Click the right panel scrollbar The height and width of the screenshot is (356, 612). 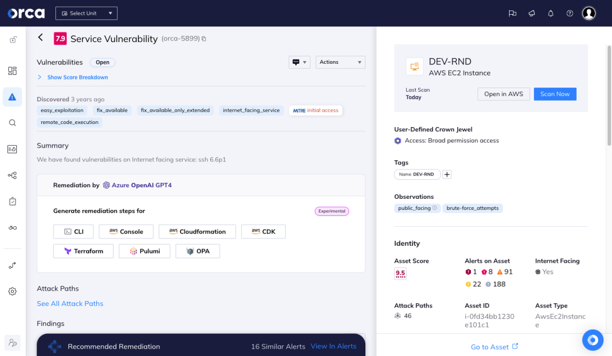pyautogui.click(x=609, y=95)
